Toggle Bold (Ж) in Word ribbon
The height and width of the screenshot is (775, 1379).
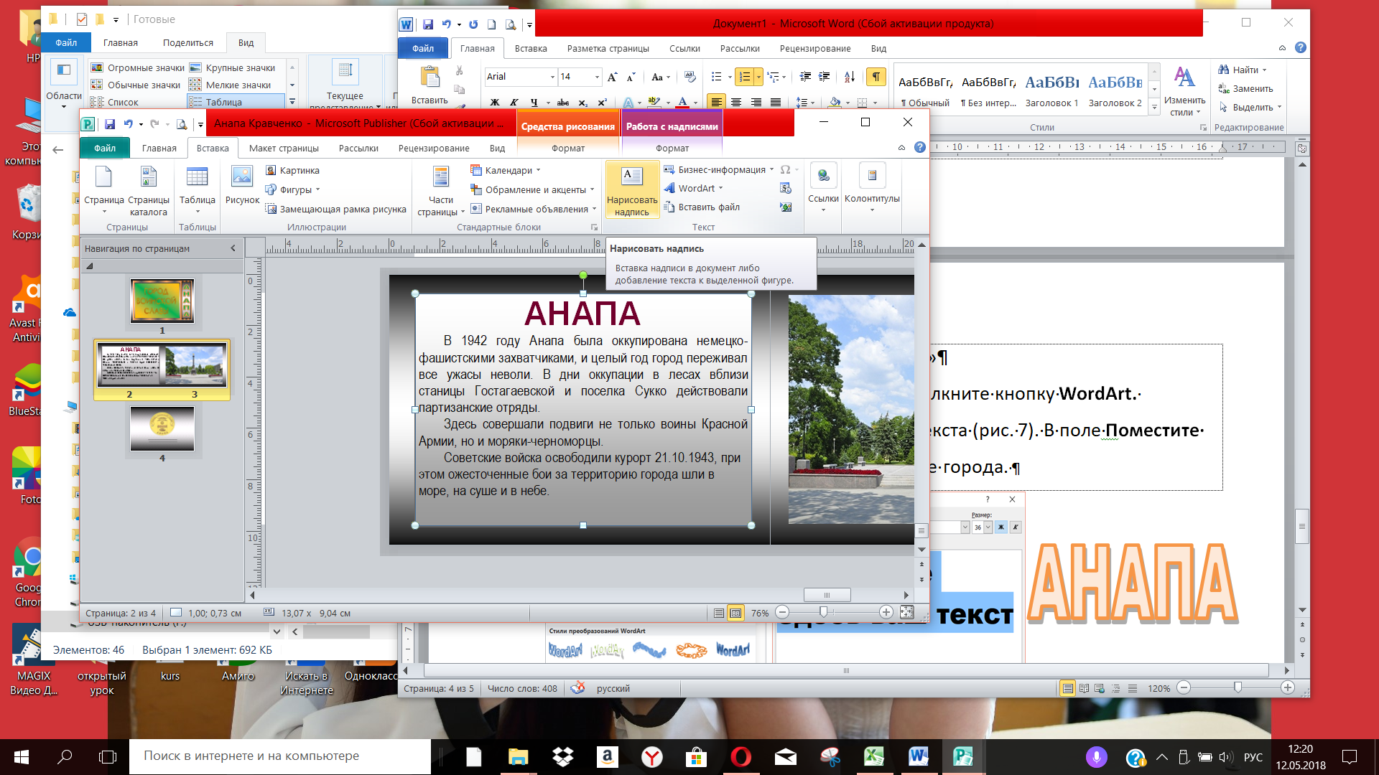(x=495, y=103)
